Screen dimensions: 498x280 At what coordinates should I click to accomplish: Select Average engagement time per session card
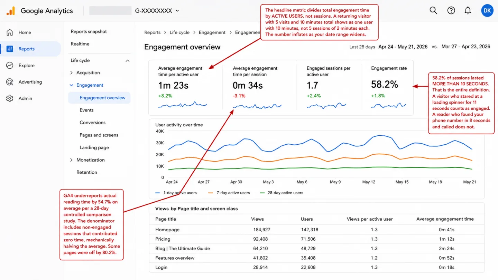(x=260, y=88)
